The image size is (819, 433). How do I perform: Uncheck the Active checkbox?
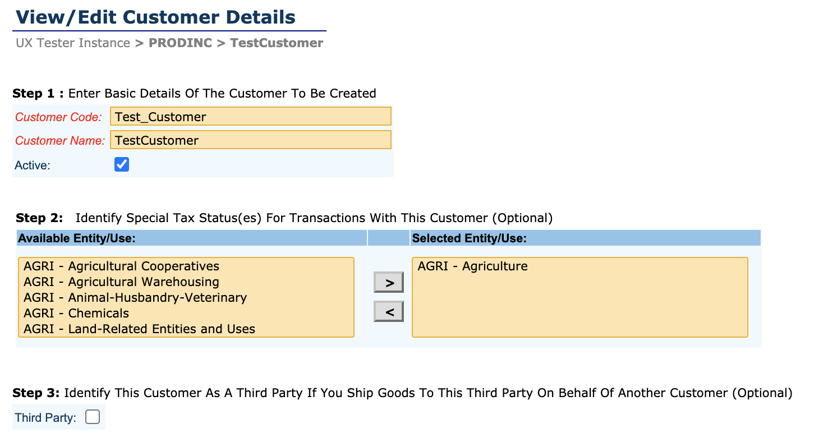click(x=122, y=164)
